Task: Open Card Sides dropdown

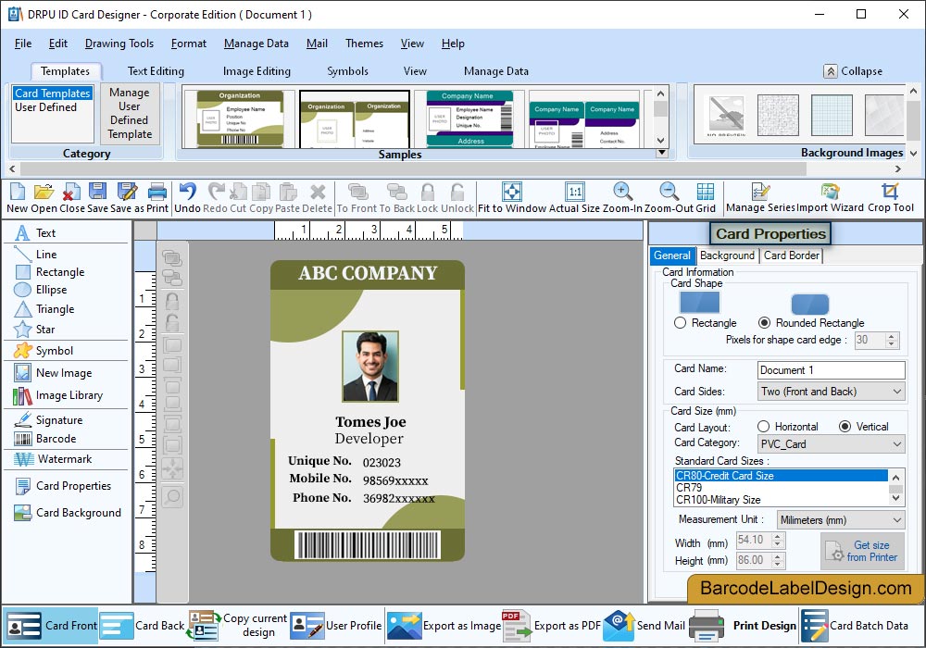Action: pos(831,392)
